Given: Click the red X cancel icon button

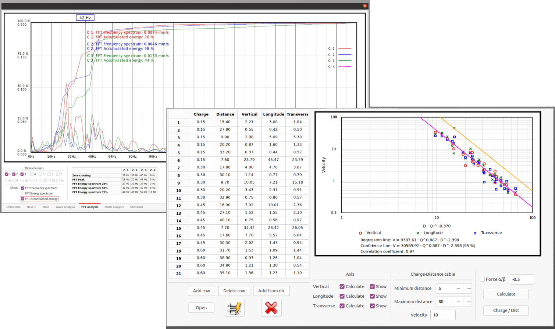Looking at the screenshot, I should pos(271,308).
